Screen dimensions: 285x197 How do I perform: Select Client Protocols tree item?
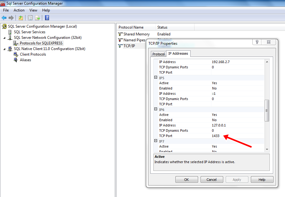33,54
